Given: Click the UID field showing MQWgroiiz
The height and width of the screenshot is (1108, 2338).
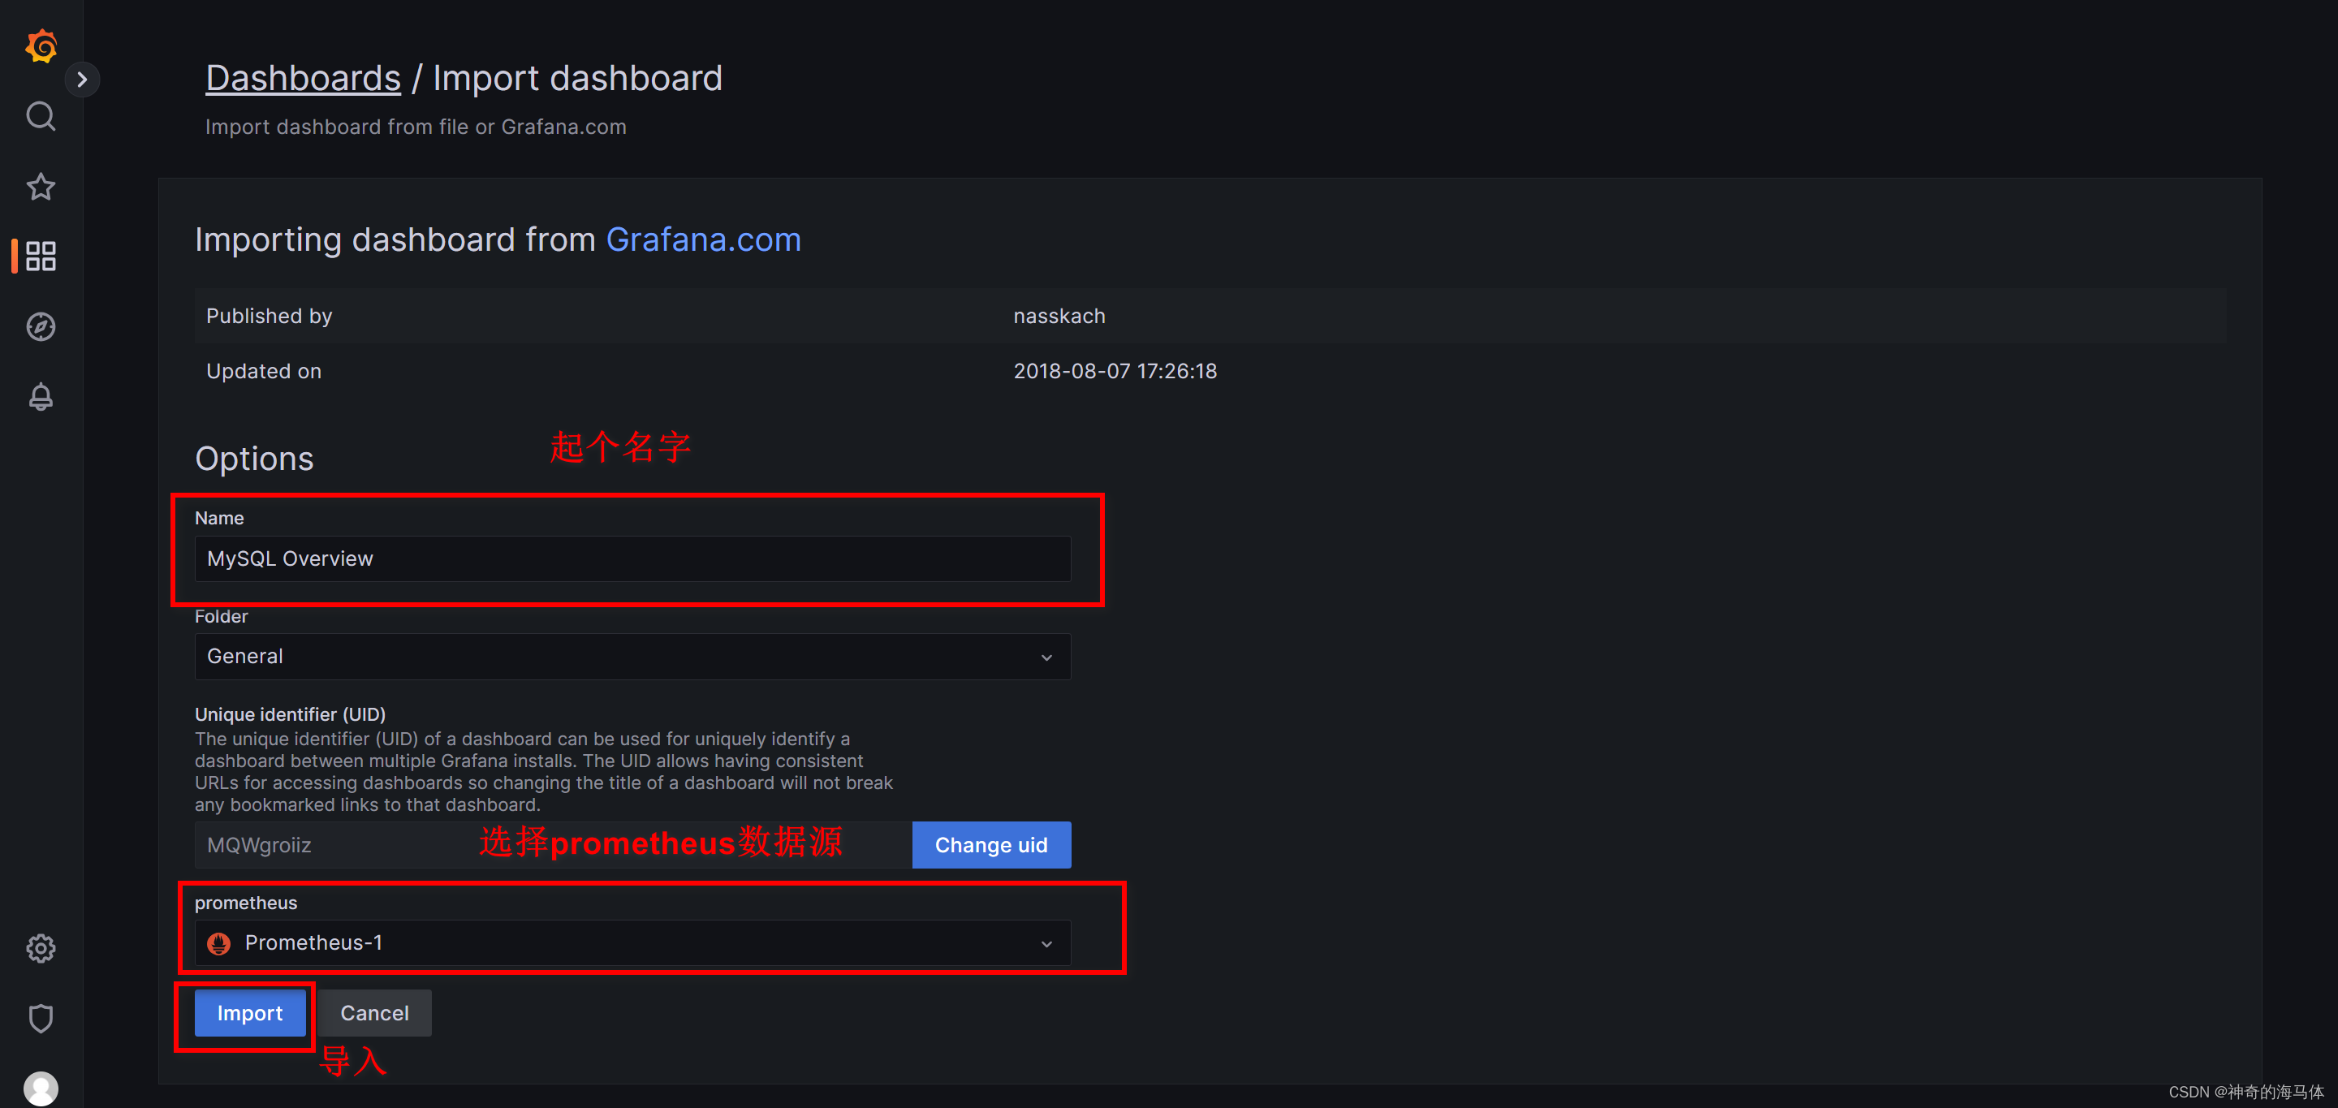Looking at the screenshot, I should (x=553, y=845).
